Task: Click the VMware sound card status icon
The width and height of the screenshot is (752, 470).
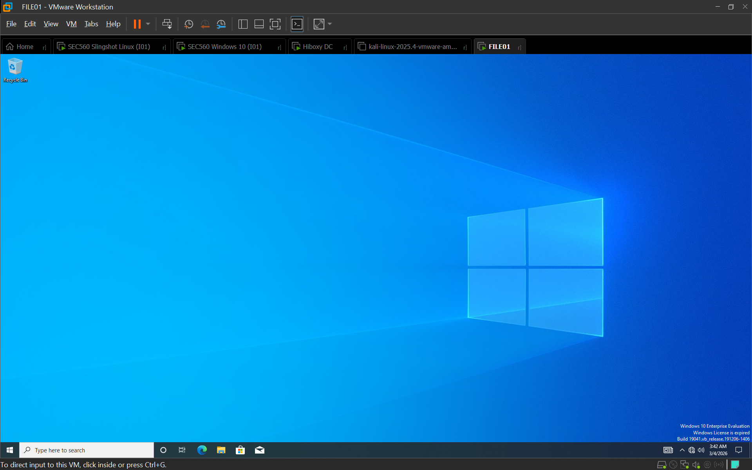Action: tap(696, 465)
